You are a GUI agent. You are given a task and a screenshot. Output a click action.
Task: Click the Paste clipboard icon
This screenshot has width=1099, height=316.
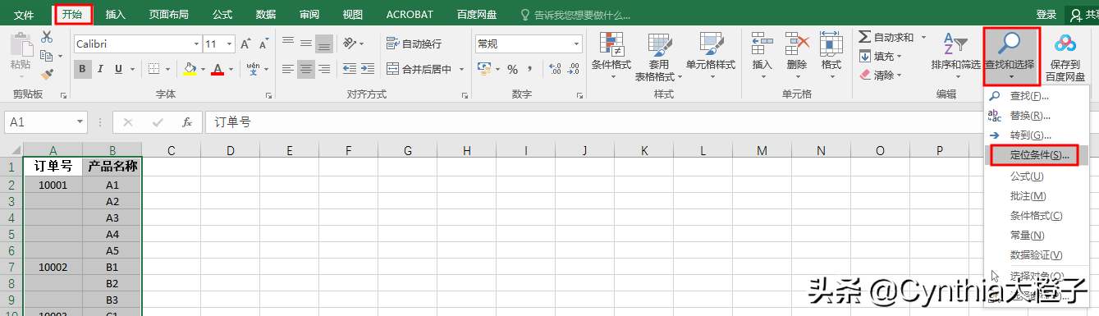coord(21,44)
